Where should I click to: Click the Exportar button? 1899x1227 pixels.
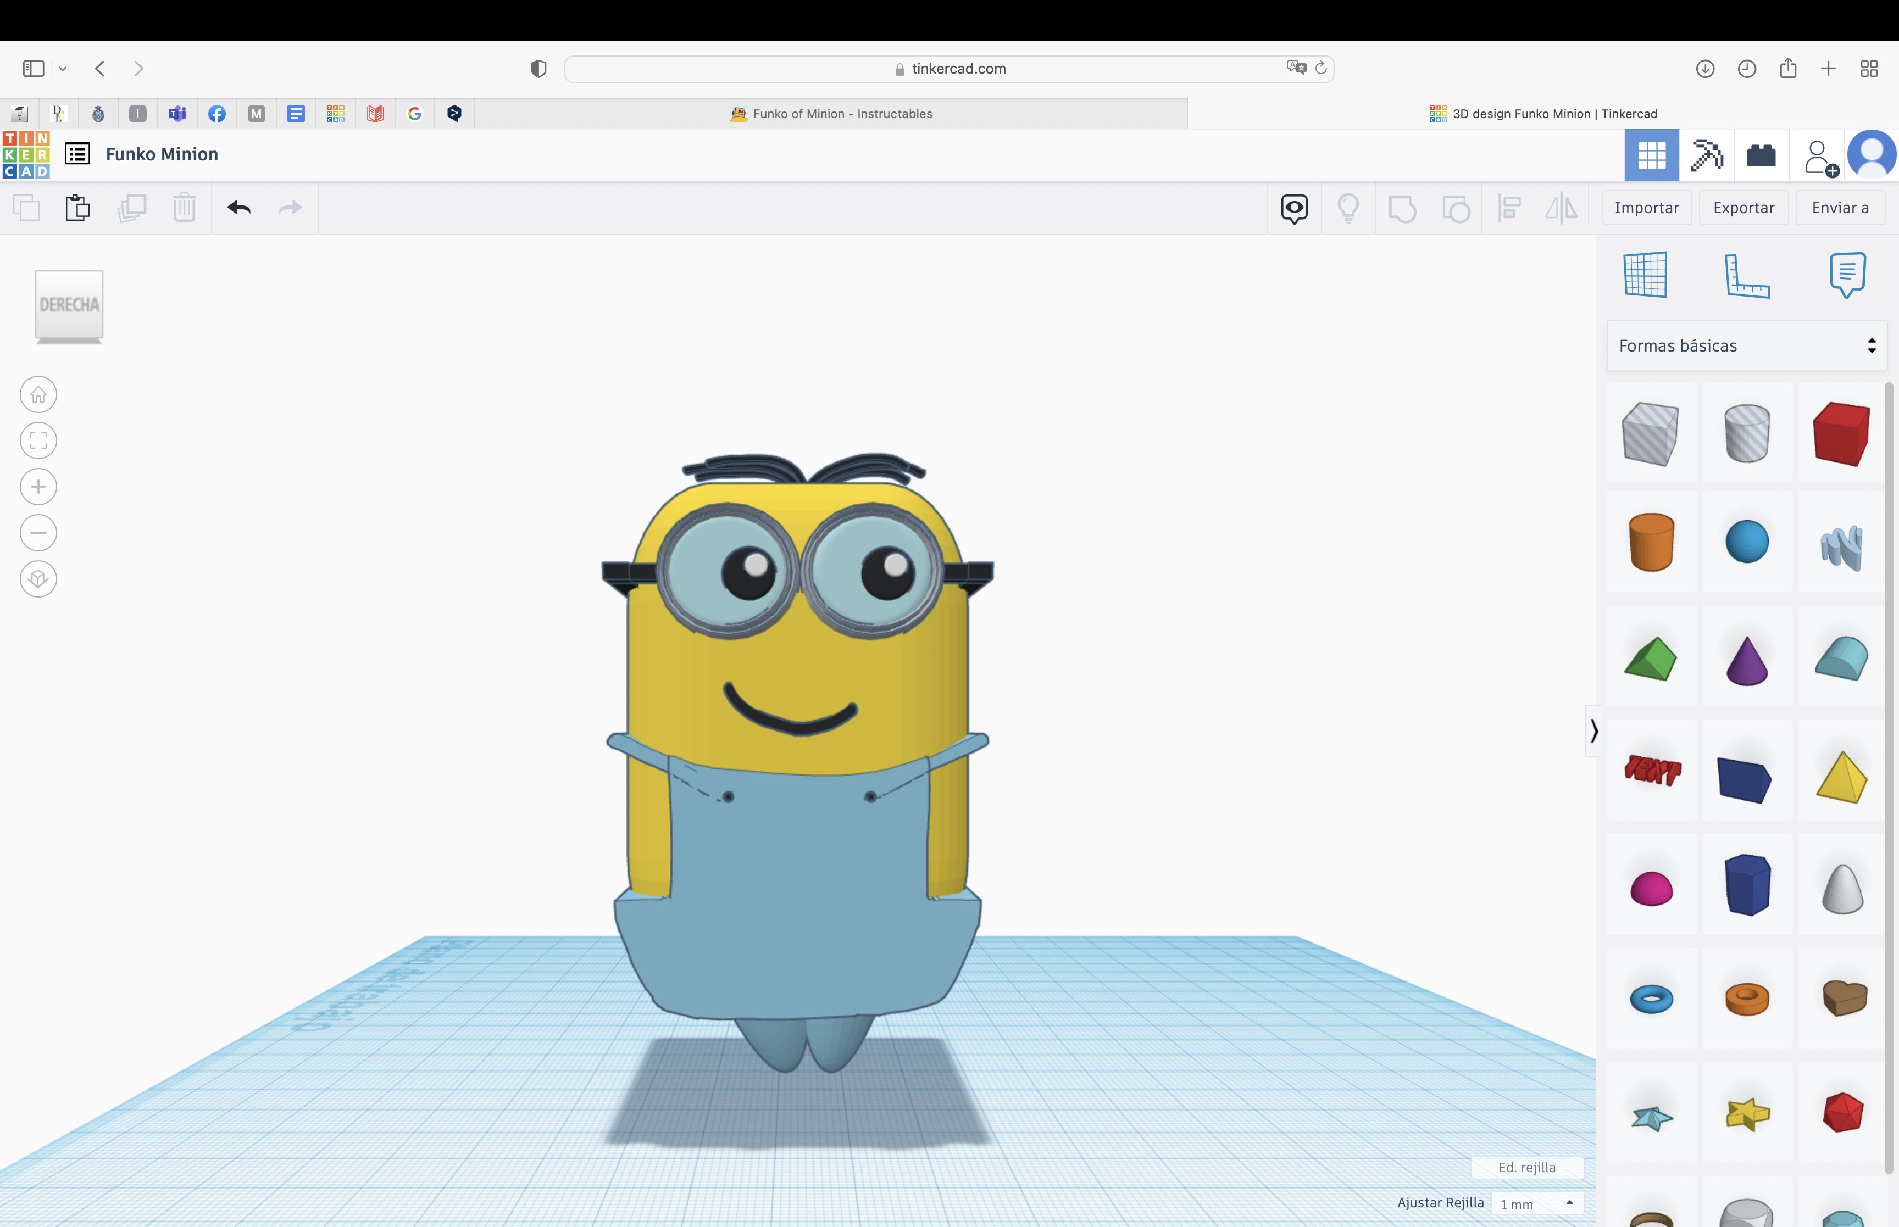tap(1743, 208)
